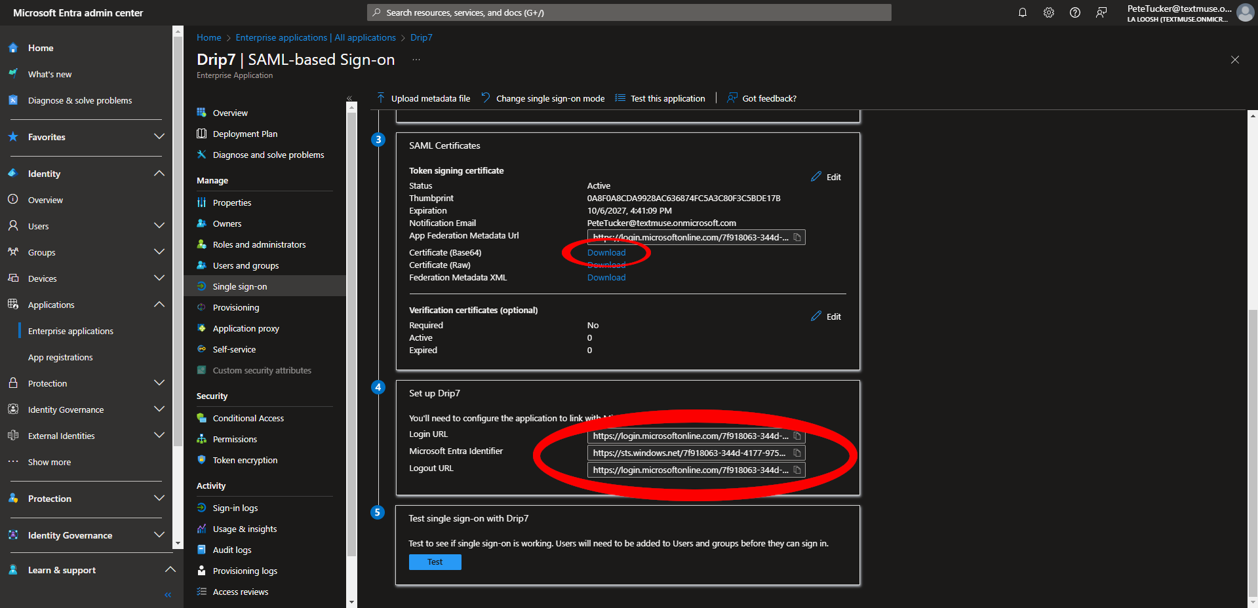Image resolution: width=1258 pixels, height=608 pixels.
Task: Open the notifications bell icon
Action: 1023,12
